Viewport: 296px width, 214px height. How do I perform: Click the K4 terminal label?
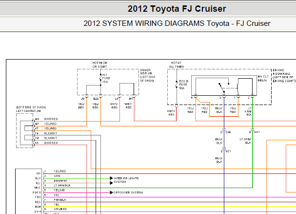point(37,143)
